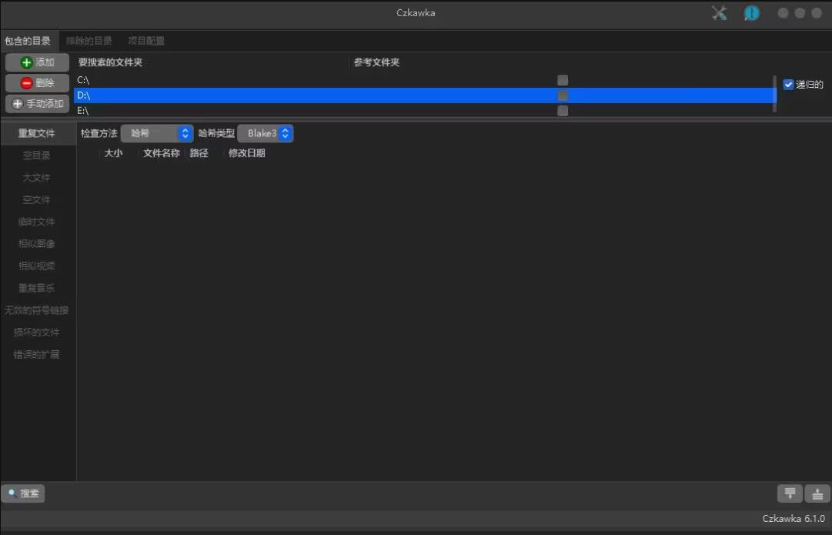Click the directory list vertical scrollbar
The image size is (832, 535).
coord(774,94)
